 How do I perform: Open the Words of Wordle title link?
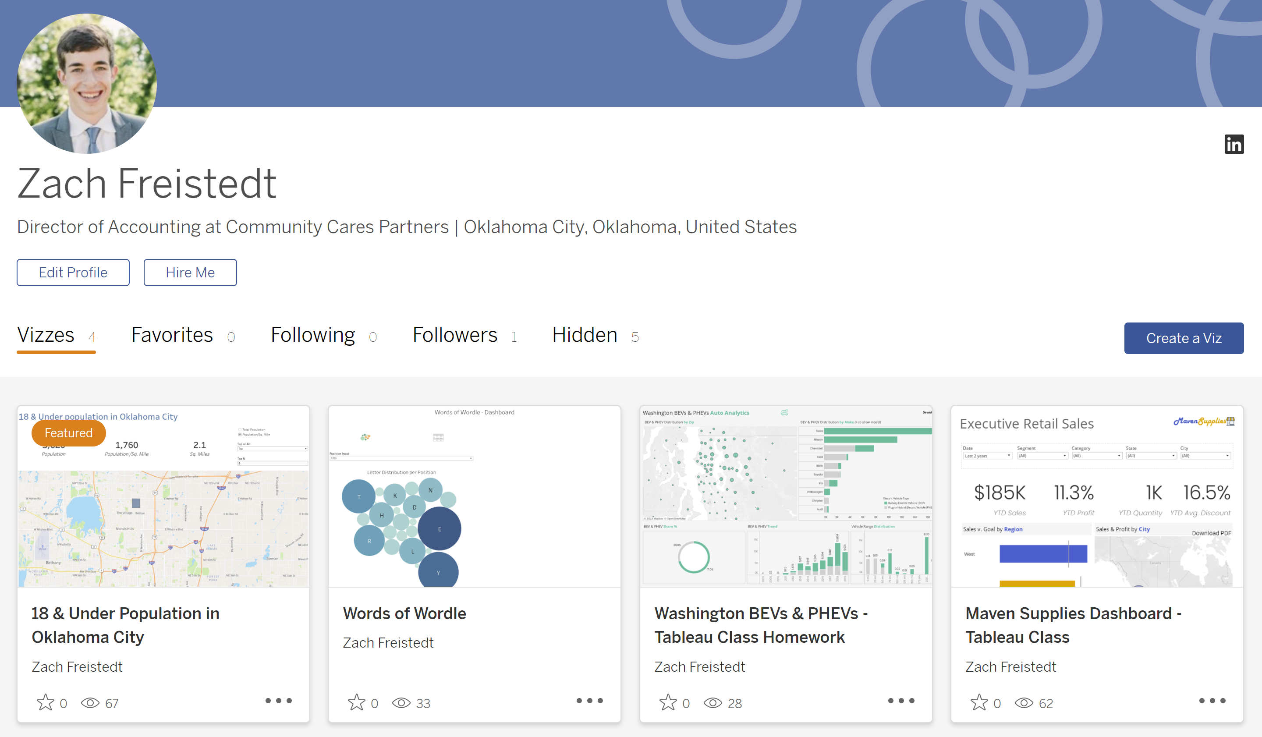coord(404,613)
